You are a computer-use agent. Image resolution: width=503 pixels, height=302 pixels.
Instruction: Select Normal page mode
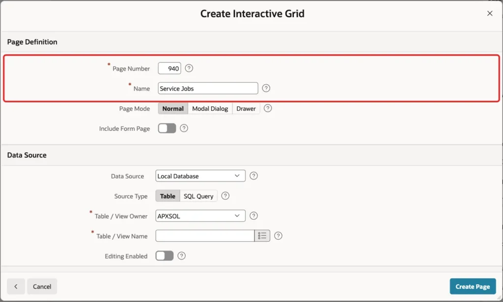[173, 108]
